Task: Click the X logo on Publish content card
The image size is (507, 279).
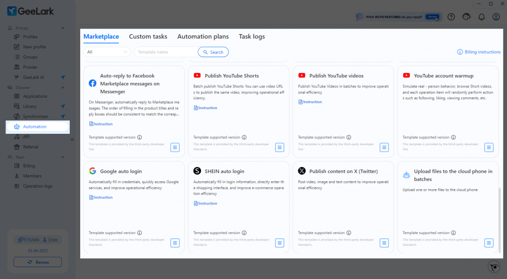Action: click(302, 171)
